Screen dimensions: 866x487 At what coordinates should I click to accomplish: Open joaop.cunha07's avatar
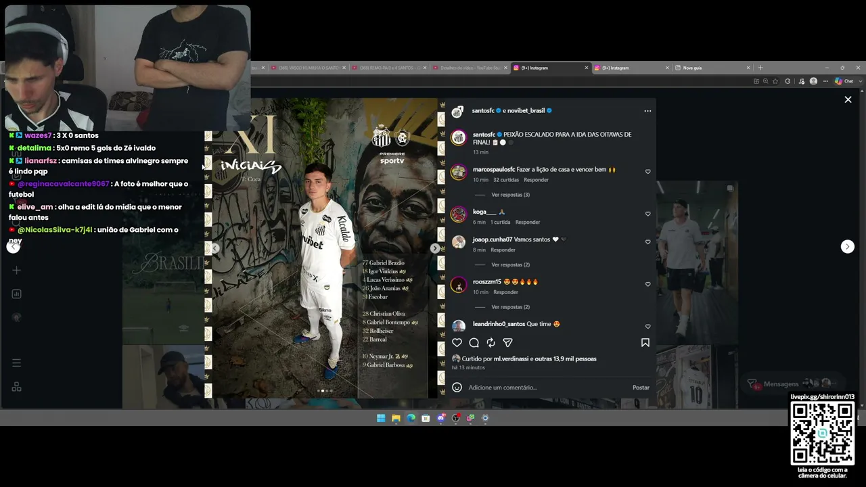[459, 242]
